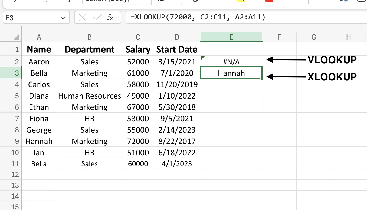Click the "Salary" header cell

pos(138,49)
